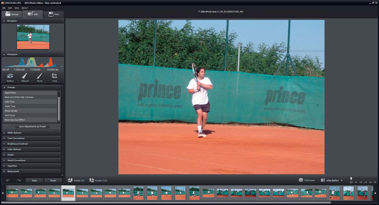Screen dimensions: 379x205
Task: Rotate the photo counter-clockwise with Rotate CCW
Action: click(98, 181)
